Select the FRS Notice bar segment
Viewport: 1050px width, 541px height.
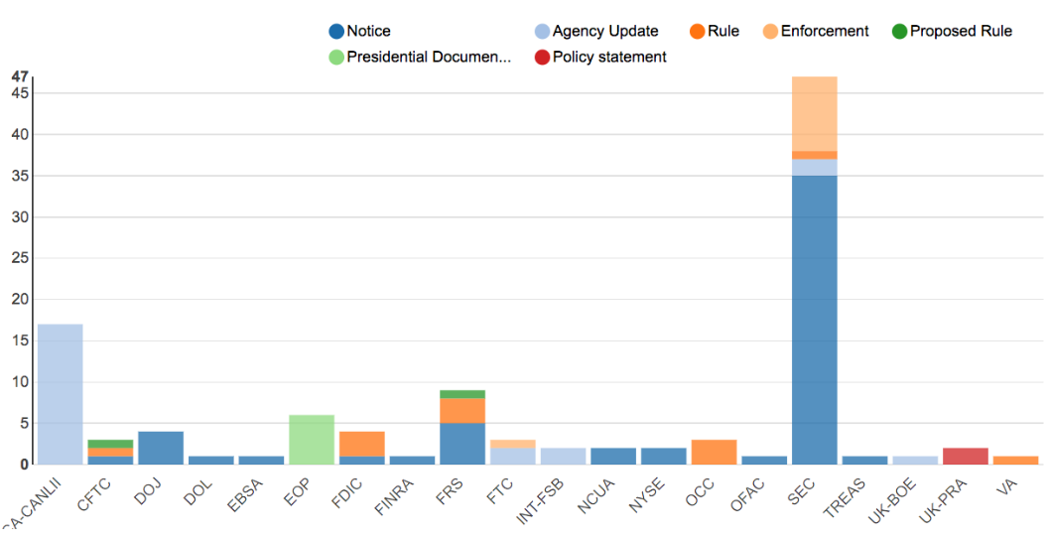pyautogui.click(x=462, y=444)
